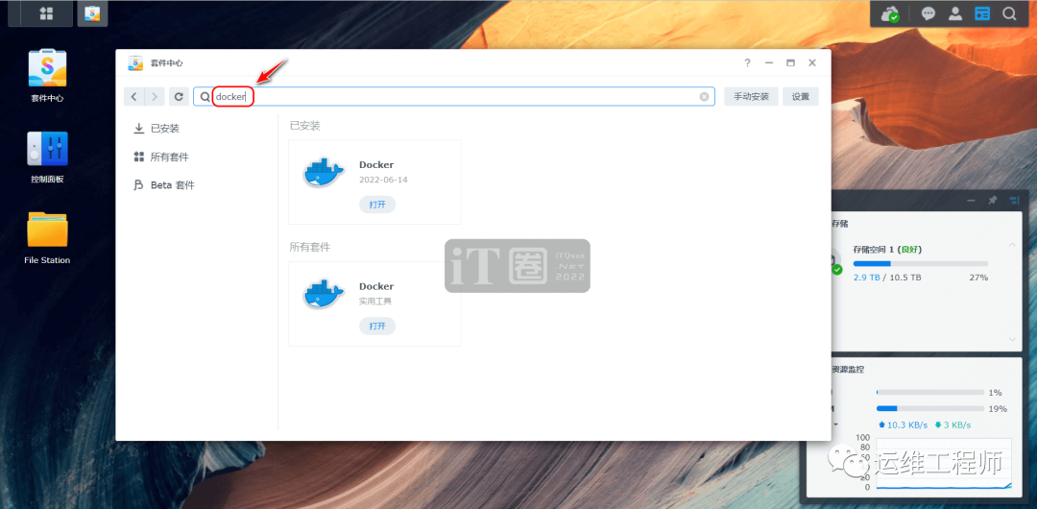Viewport: 1037px width, 509px height.
Task: Refresh the package list
Action: point(179,97)
